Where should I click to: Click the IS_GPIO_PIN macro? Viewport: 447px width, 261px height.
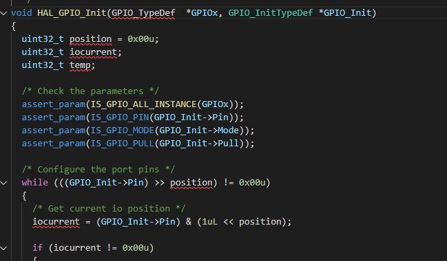click(x=119, y=117)
